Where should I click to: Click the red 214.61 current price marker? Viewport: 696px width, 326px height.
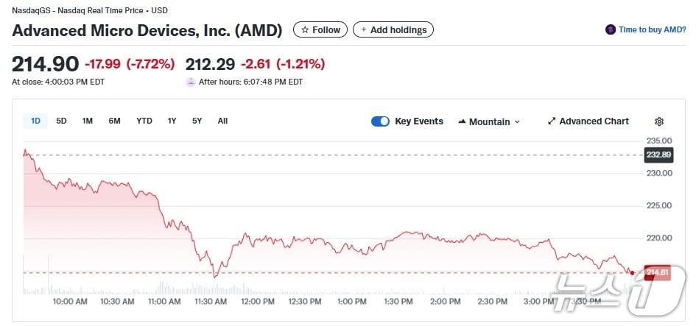click(657, 273)
